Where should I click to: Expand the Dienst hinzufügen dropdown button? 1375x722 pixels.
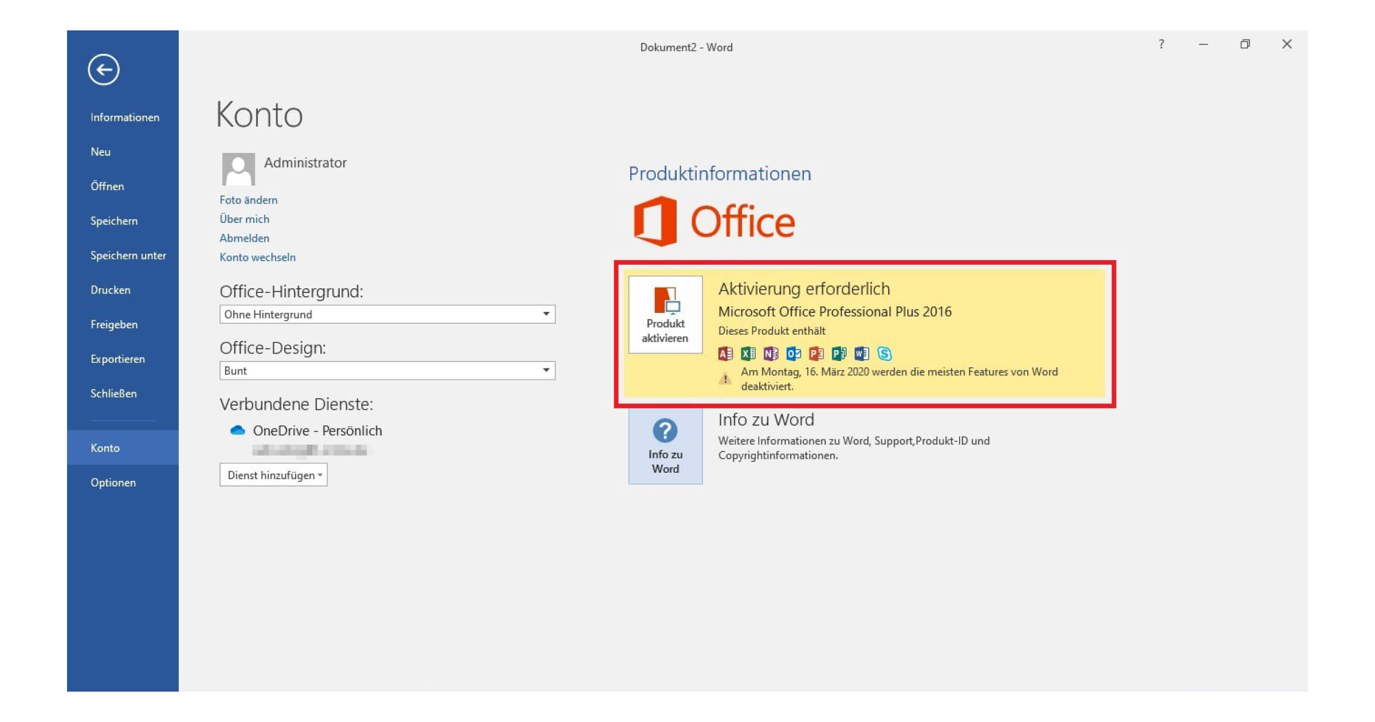tap(273, 475)
